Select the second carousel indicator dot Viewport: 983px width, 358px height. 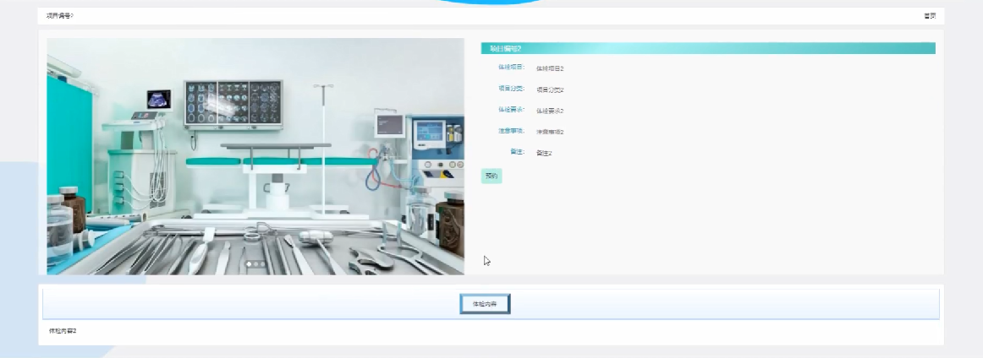point(255,265)
